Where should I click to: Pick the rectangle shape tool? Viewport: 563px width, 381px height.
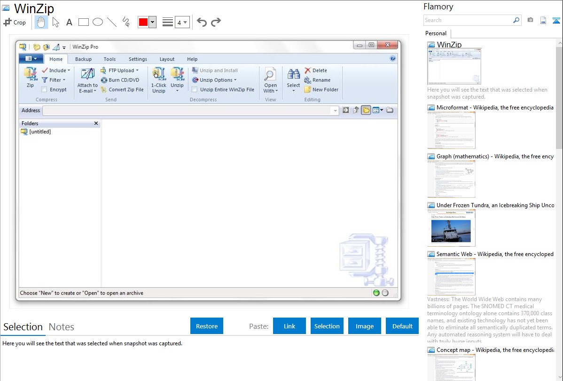(x=84, y=22)
